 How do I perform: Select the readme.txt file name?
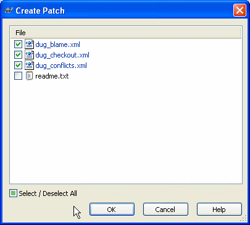[x=52, y=76]
